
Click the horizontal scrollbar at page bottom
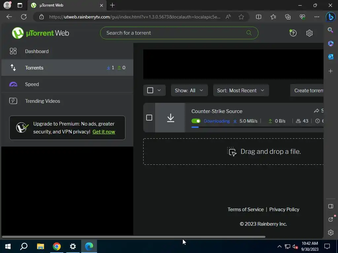(x=133, y=237)
